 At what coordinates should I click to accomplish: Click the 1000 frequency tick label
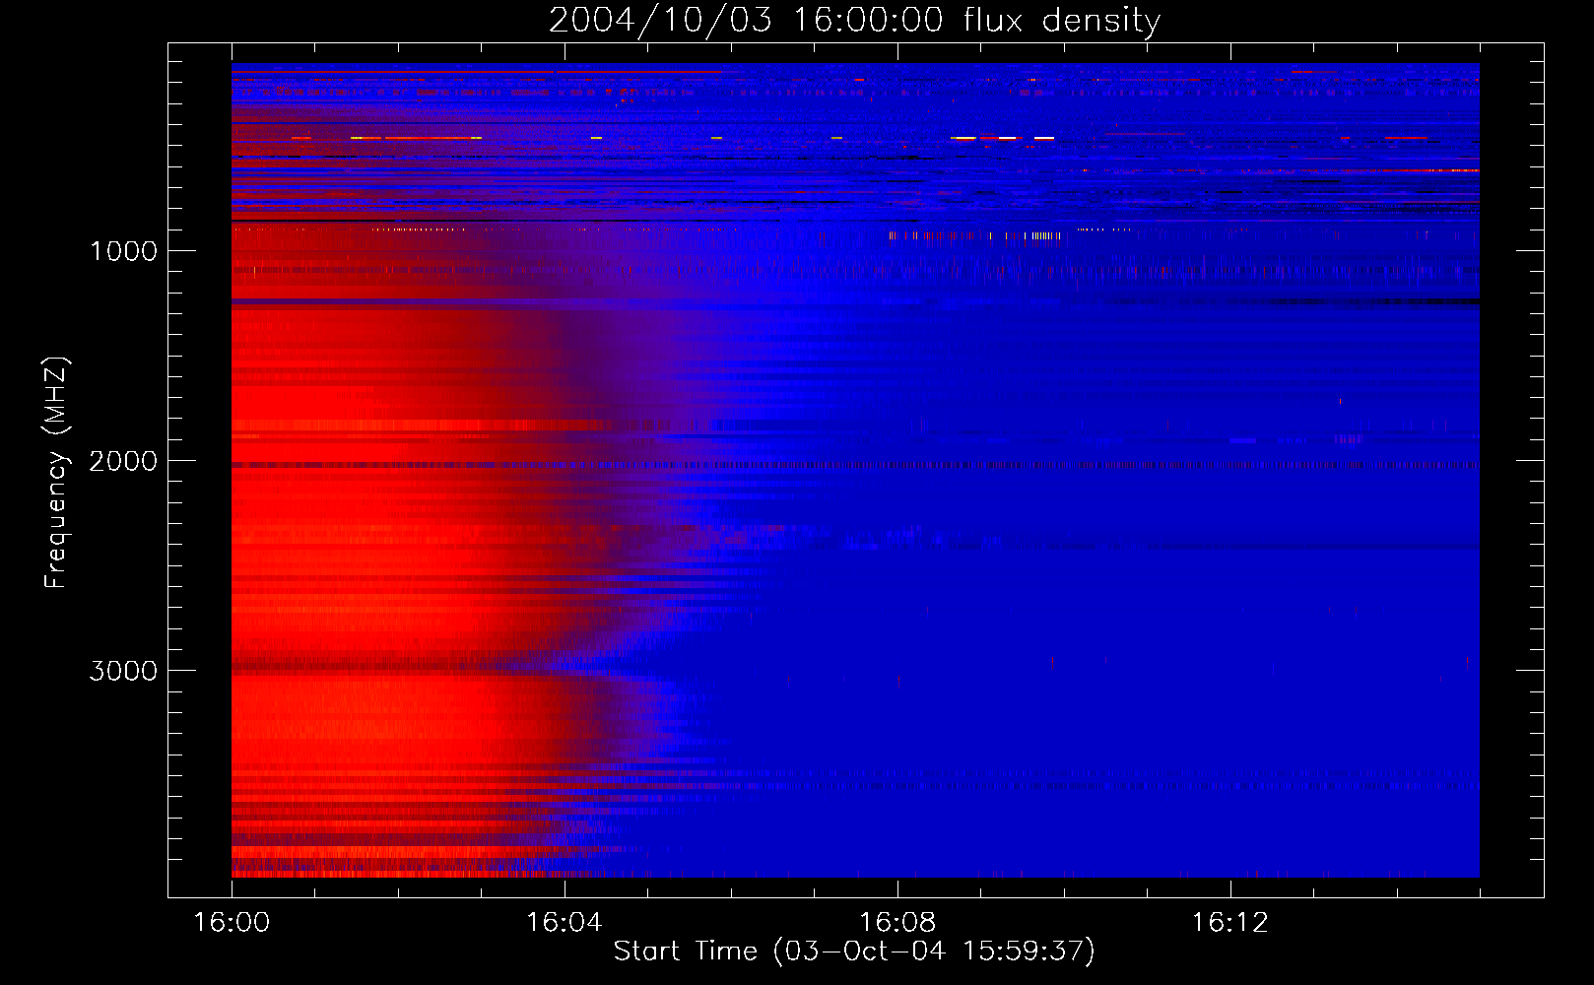[124, 251]
